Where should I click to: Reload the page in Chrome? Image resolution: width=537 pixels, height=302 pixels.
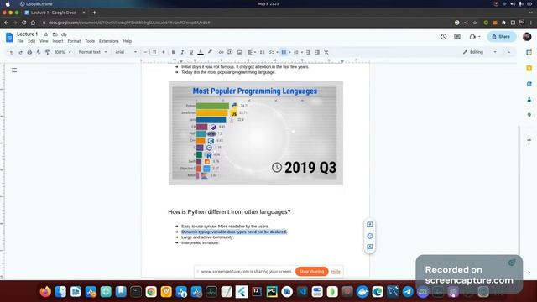[x=24, y=23]
